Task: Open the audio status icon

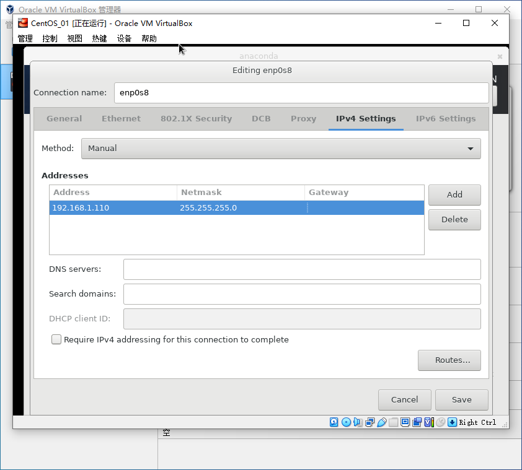Action: tap(358, 422)
